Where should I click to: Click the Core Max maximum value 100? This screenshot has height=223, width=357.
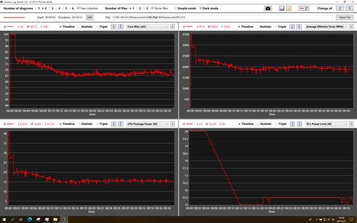[x=45, y=27]
